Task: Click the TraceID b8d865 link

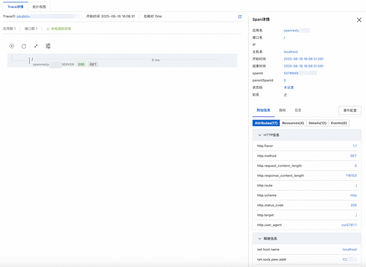Action: point(23,17)
